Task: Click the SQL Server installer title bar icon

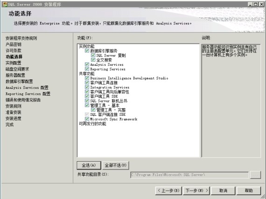Action: click(x=5, y=4)
